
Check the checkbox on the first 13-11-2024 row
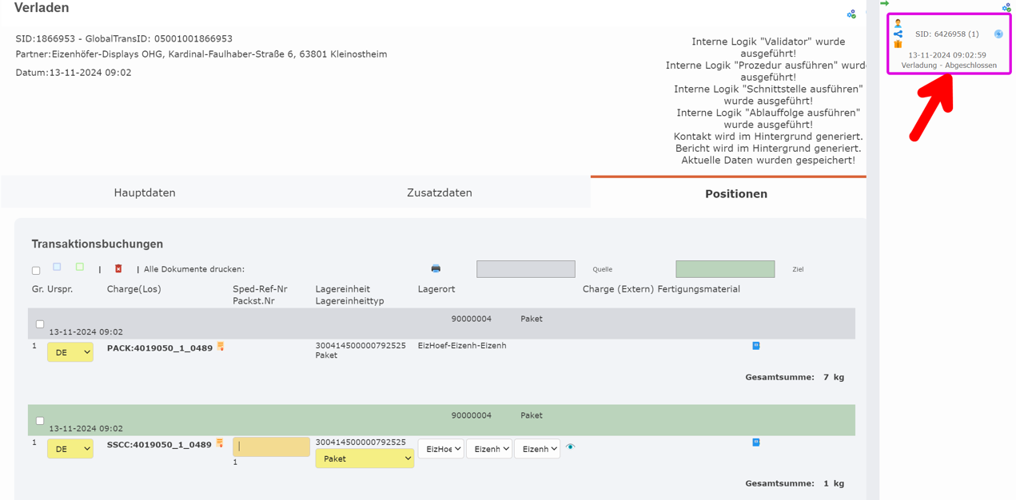[x=39, y=324]
